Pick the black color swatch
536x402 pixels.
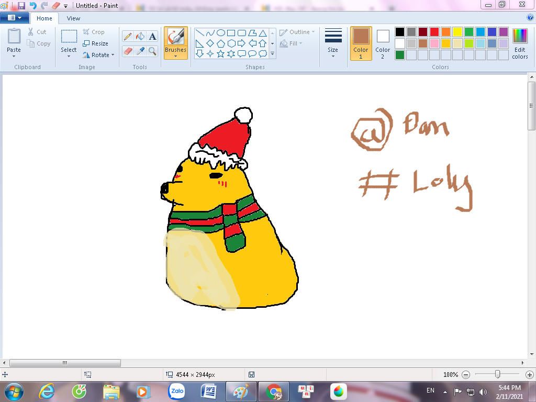(x=399, y=32)
